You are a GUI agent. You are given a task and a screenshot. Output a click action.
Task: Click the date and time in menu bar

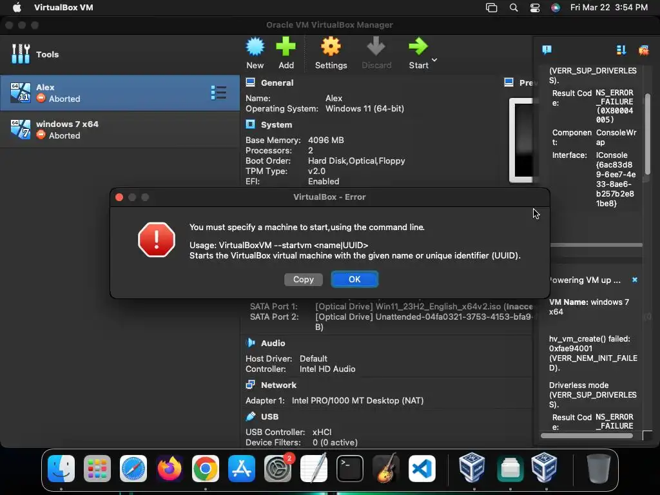pyautogui.click(x=608, y=7)
